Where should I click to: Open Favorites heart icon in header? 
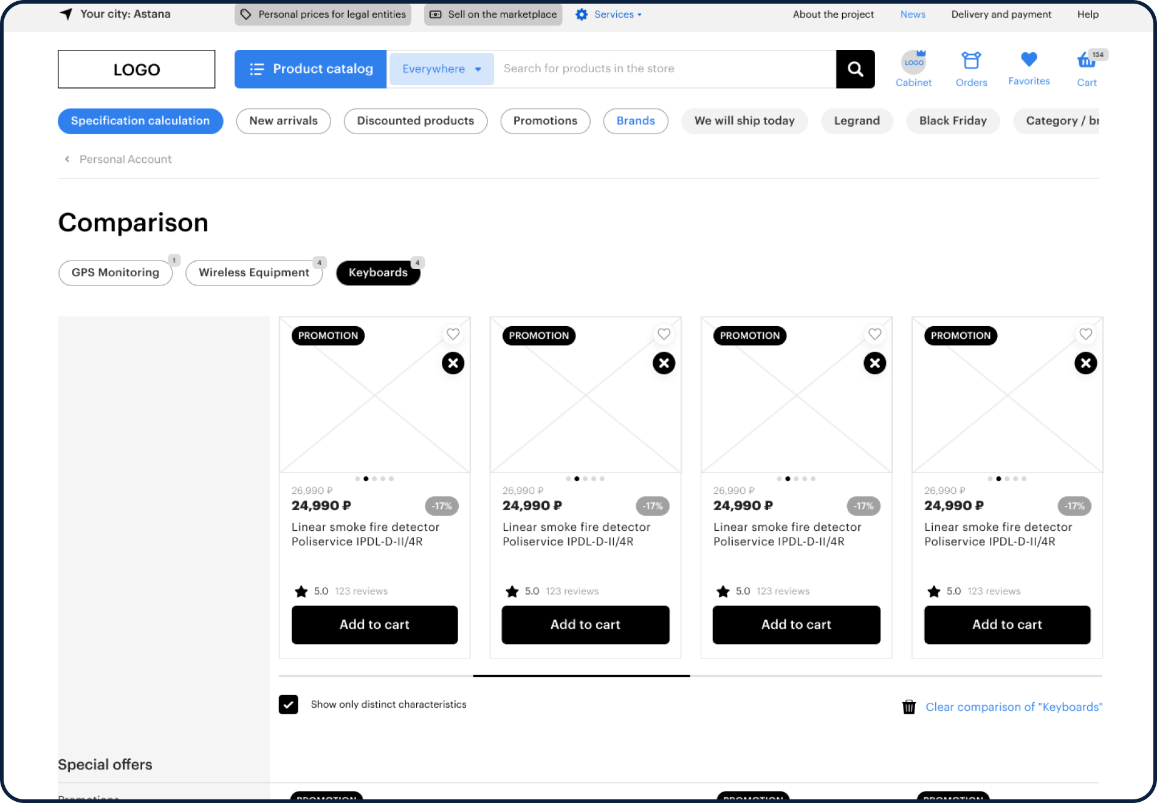click(1028, 60)
